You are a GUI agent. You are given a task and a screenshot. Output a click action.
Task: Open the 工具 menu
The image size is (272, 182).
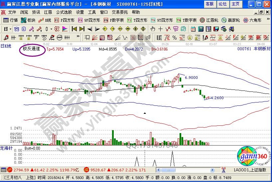[x=92, y=12]
